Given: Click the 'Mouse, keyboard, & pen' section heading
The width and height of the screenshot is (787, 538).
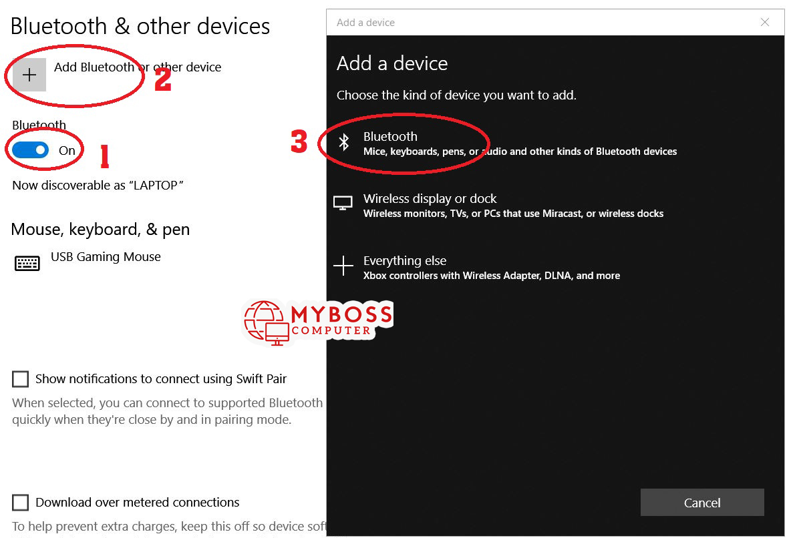Looking at the screenshot, I should click(100, 230).
